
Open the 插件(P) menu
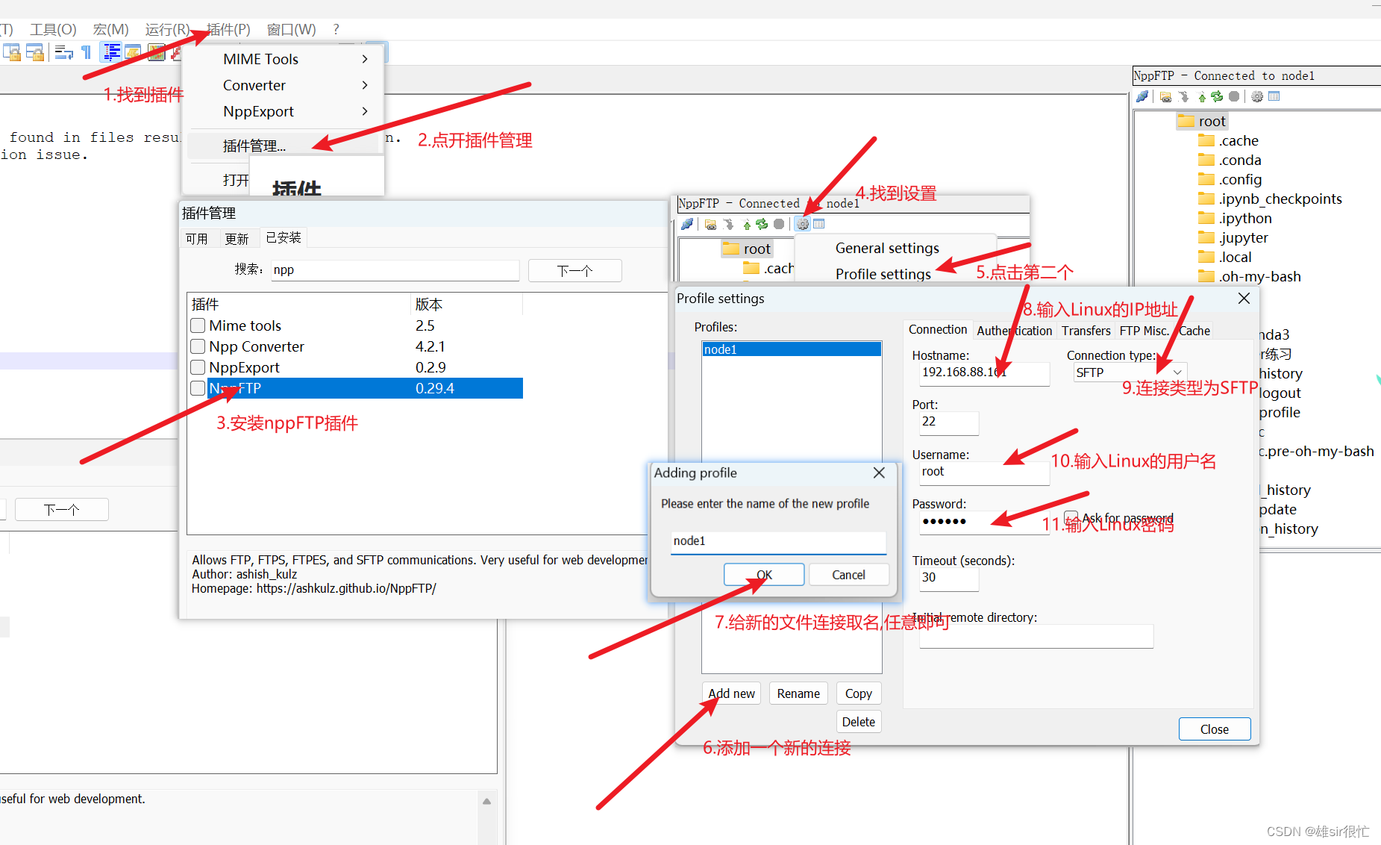[x=228, y=29]
